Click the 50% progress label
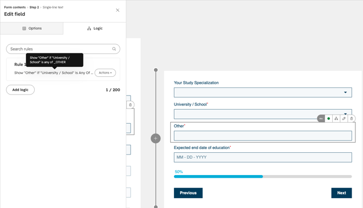 click(179, 172)
